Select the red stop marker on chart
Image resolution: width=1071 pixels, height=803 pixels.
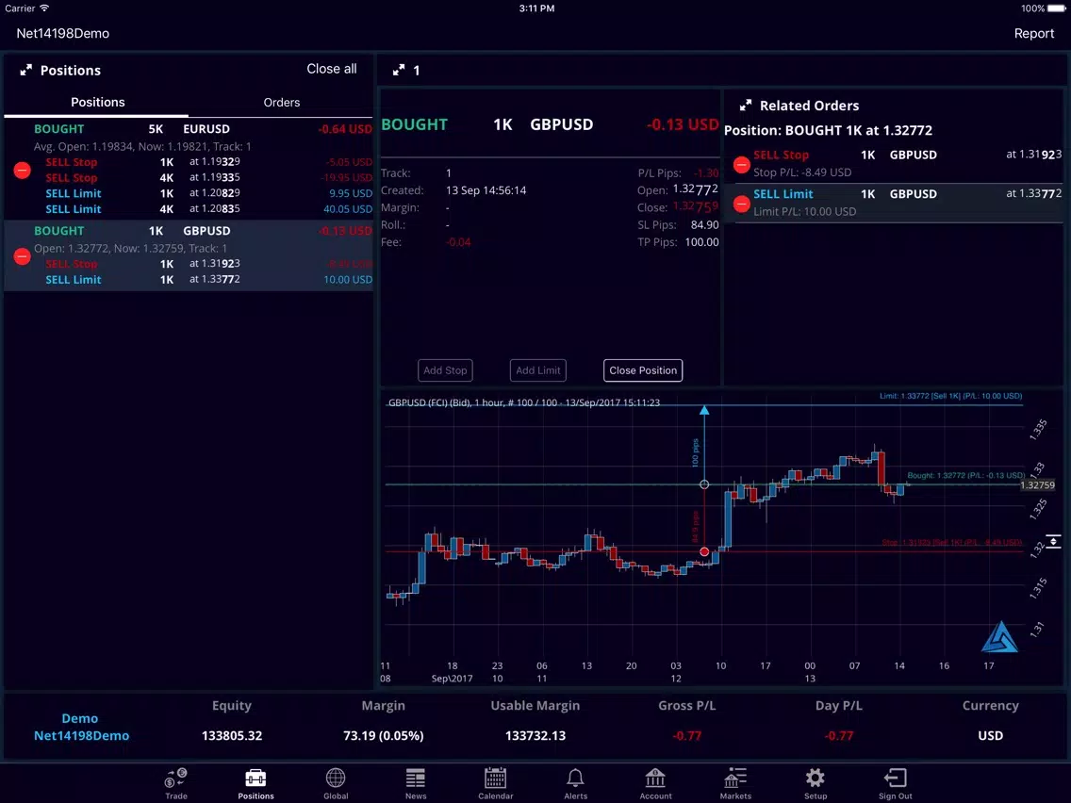point(704,551)
